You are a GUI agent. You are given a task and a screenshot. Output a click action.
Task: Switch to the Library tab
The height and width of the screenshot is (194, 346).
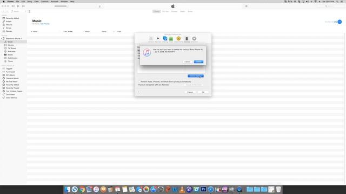pyautogui.click(x=156, y=11)
